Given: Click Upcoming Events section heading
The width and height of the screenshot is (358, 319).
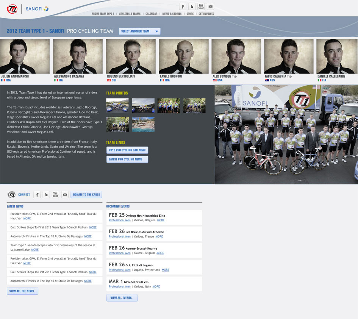Looking at the screenshot, I should 118,206.
